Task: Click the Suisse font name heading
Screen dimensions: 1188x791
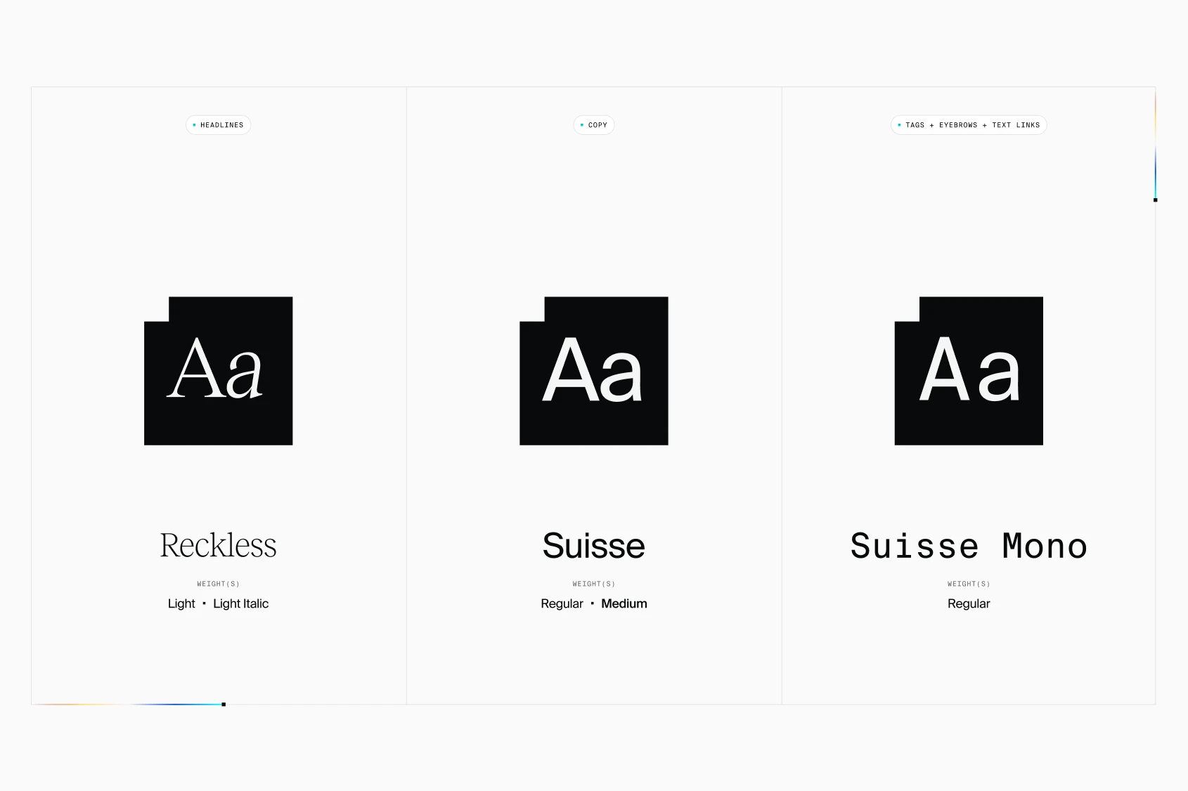Action: click(594, 546)
